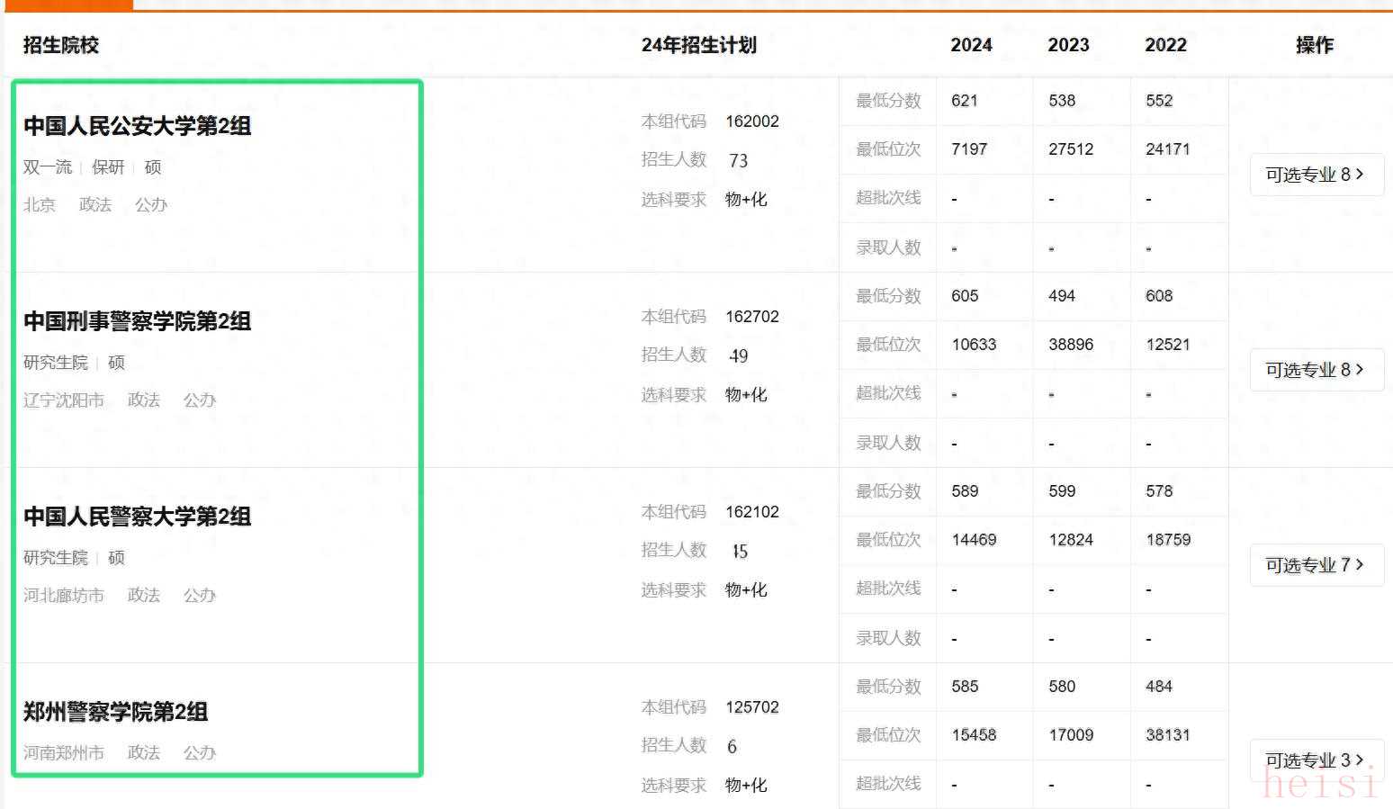Click the 2024 lowest score 621

(965, 101)
